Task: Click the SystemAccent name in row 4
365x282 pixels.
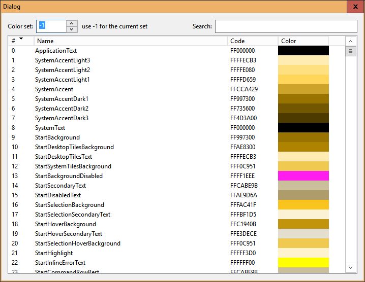Action: pyautogui.click(x=54, y=89)
